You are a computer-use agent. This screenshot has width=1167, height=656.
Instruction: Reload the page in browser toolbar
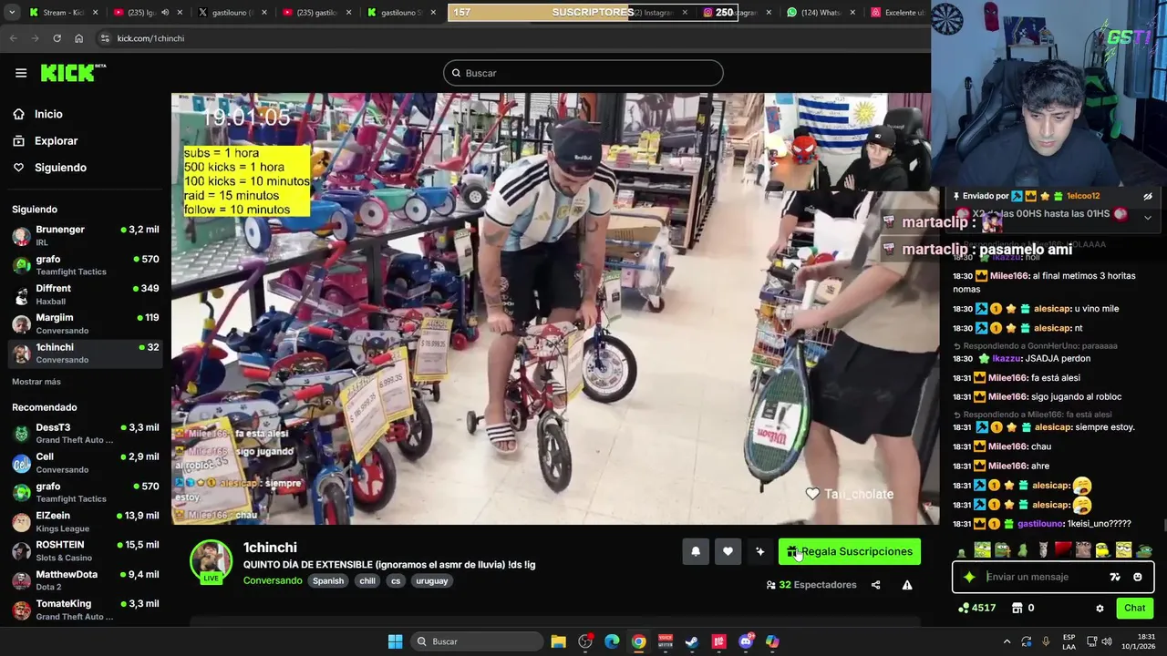[x=57, y=38]
